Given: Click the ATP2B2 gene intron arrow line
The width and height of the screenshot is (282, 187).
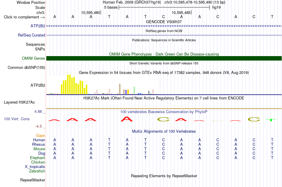Looking at the screenshot, I should [x=164, y=26].
